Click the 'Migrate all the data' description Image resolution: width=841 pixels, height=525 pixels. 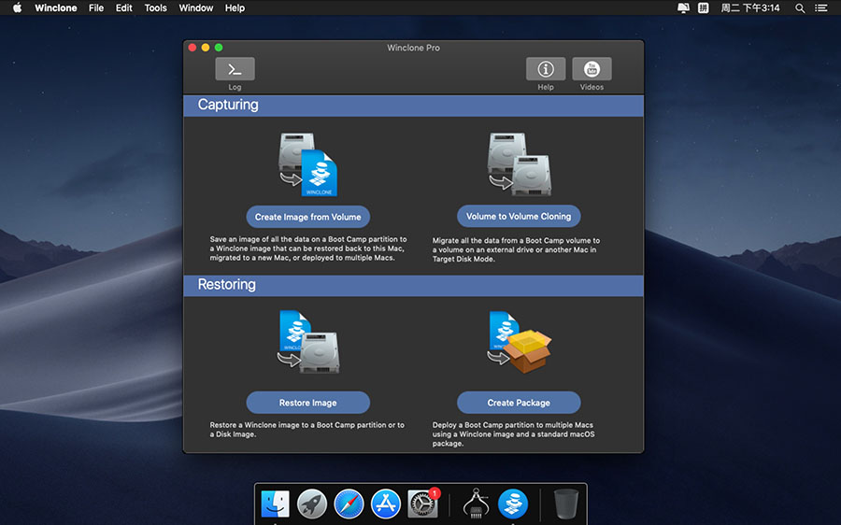(x=517, y=250)
